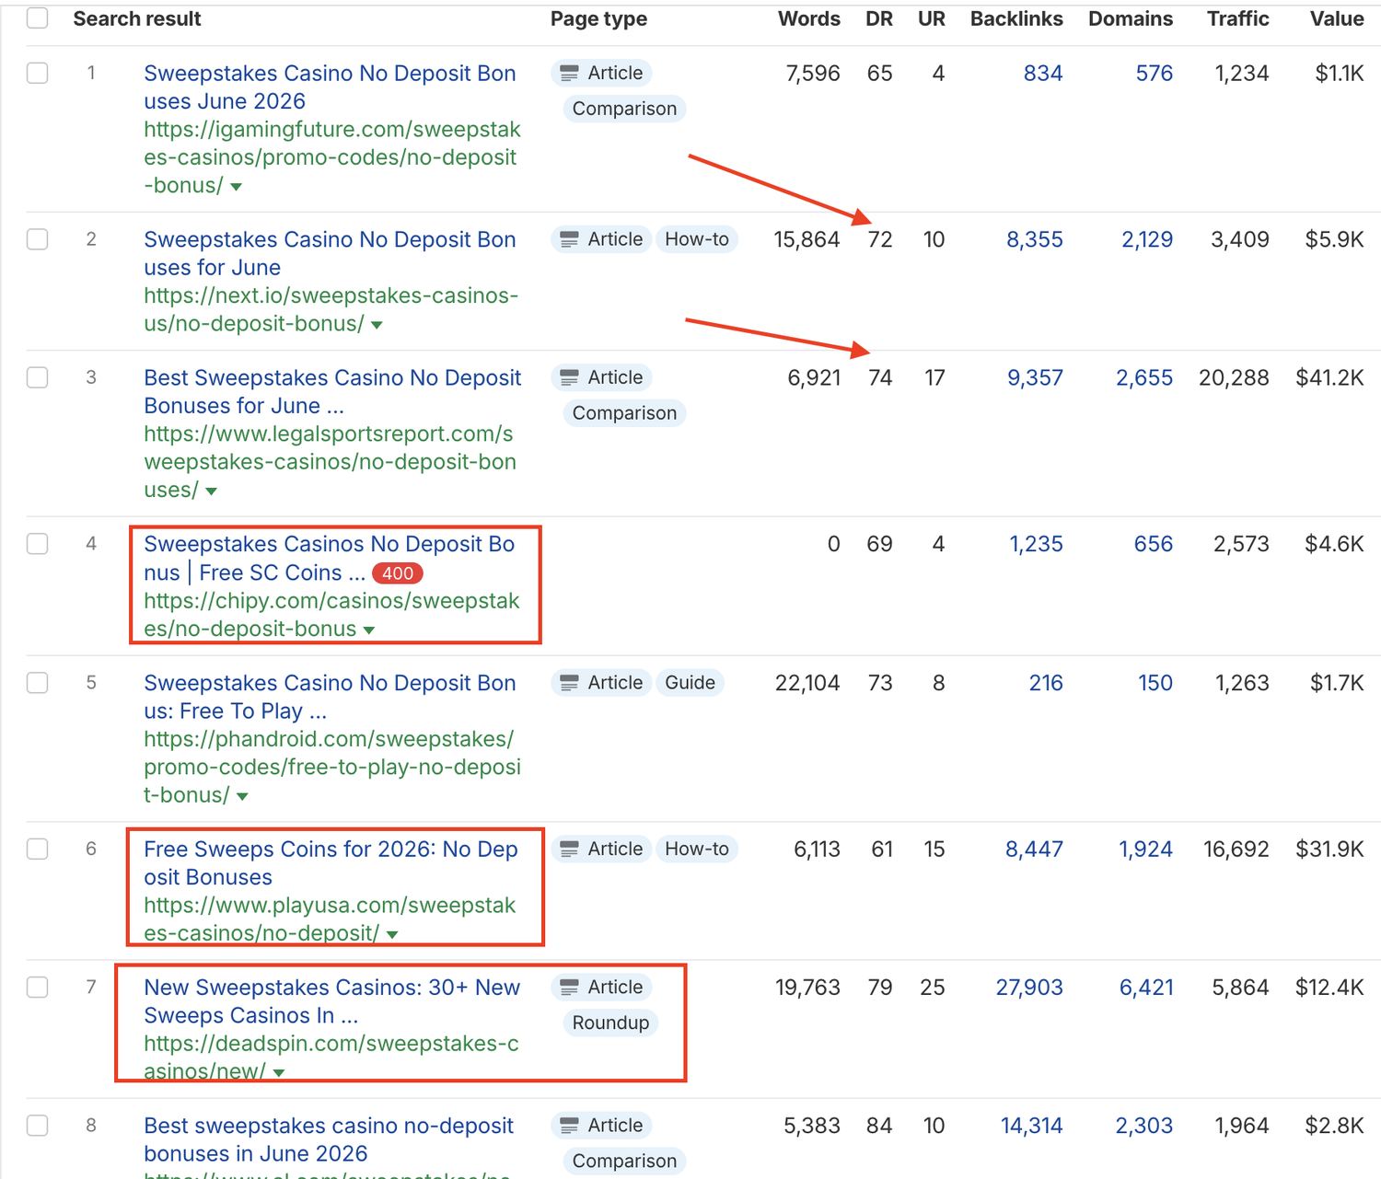Expand the igamingfuture.com URL dropdown arrow
The height and width of the screenshot is (1179, 1381).
pos(237,187)
